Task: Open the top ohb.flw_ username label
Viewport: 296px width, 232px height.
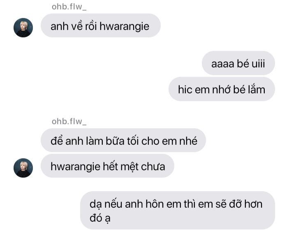Action: [69, 7]
